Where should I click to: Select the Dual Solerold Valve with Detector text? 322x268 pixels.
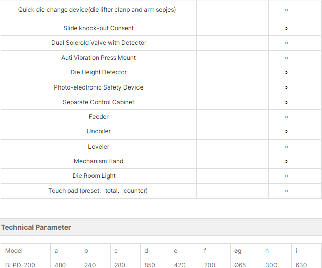99,43
